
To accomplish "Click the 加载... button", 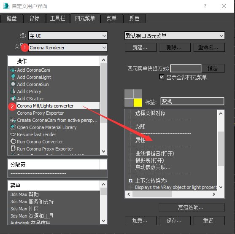I will click(140, 221).
